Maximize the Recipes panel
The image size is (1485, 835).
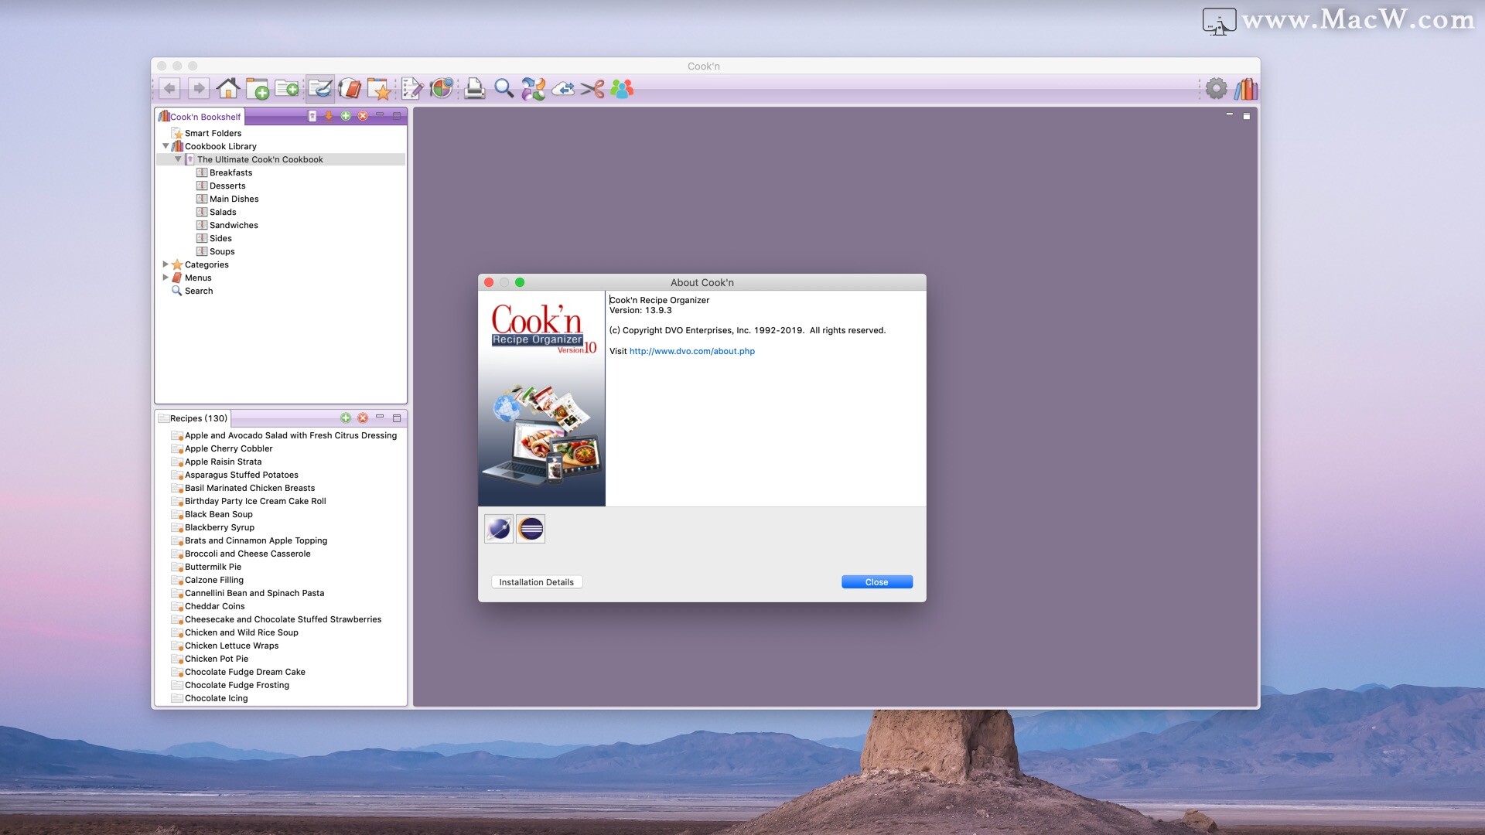point(397,418)
